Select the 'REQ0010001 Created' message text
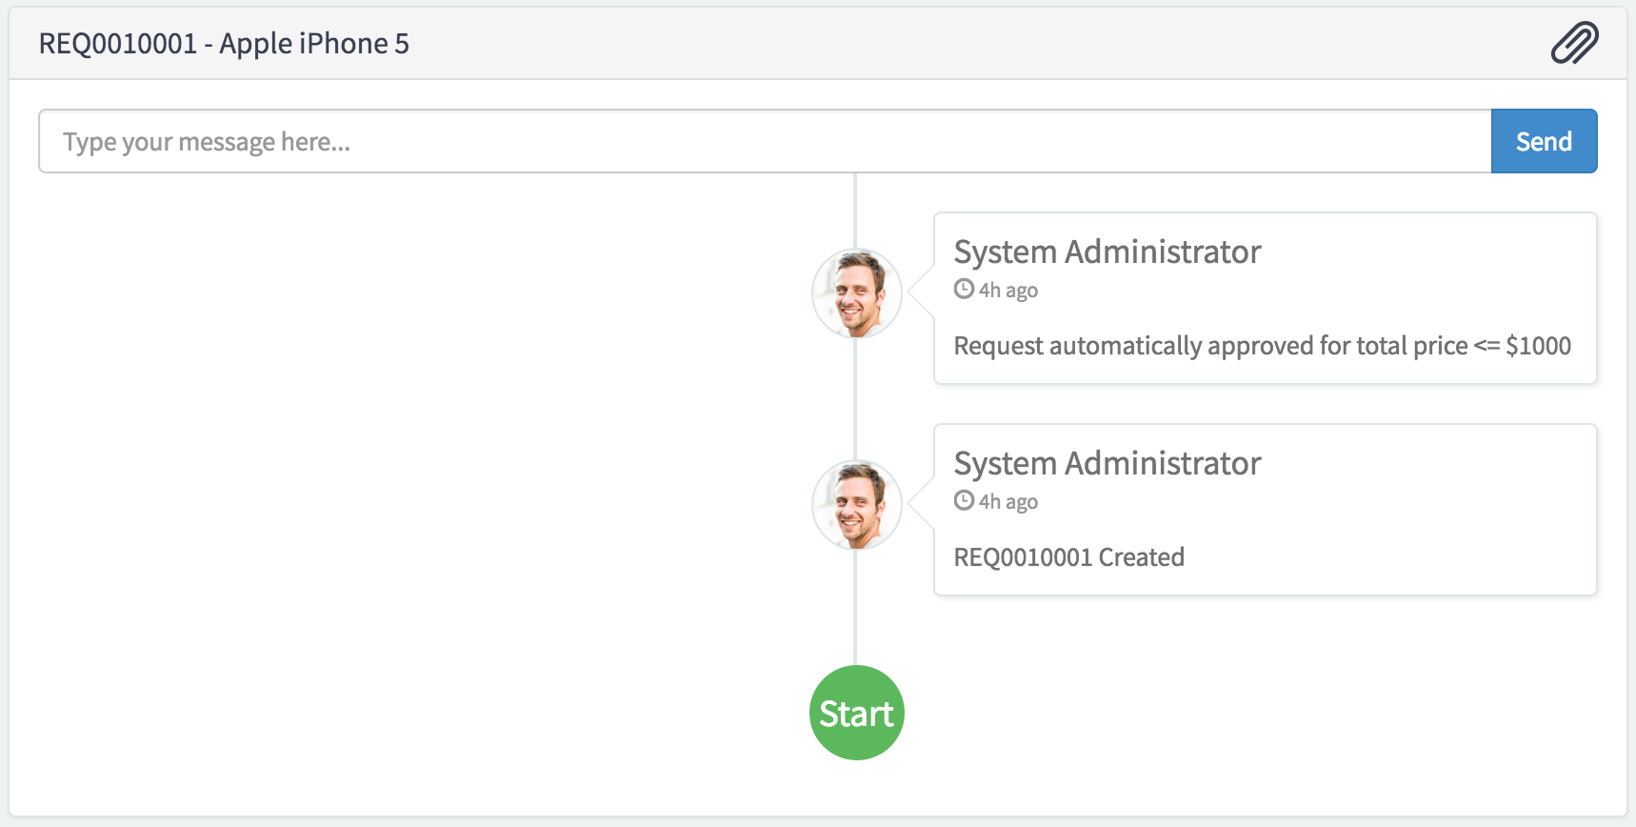Screen dimensions: 1636x827 tap(1069, 557)
